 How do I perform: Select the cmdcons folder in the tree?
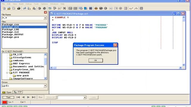tap(16, 60)
